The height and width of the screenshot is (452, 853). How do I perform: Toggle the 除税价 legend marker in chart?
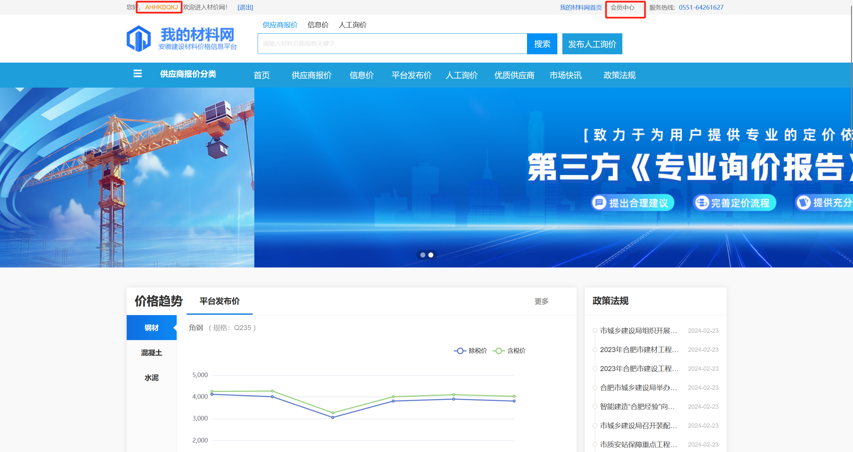tap(460, 351)
